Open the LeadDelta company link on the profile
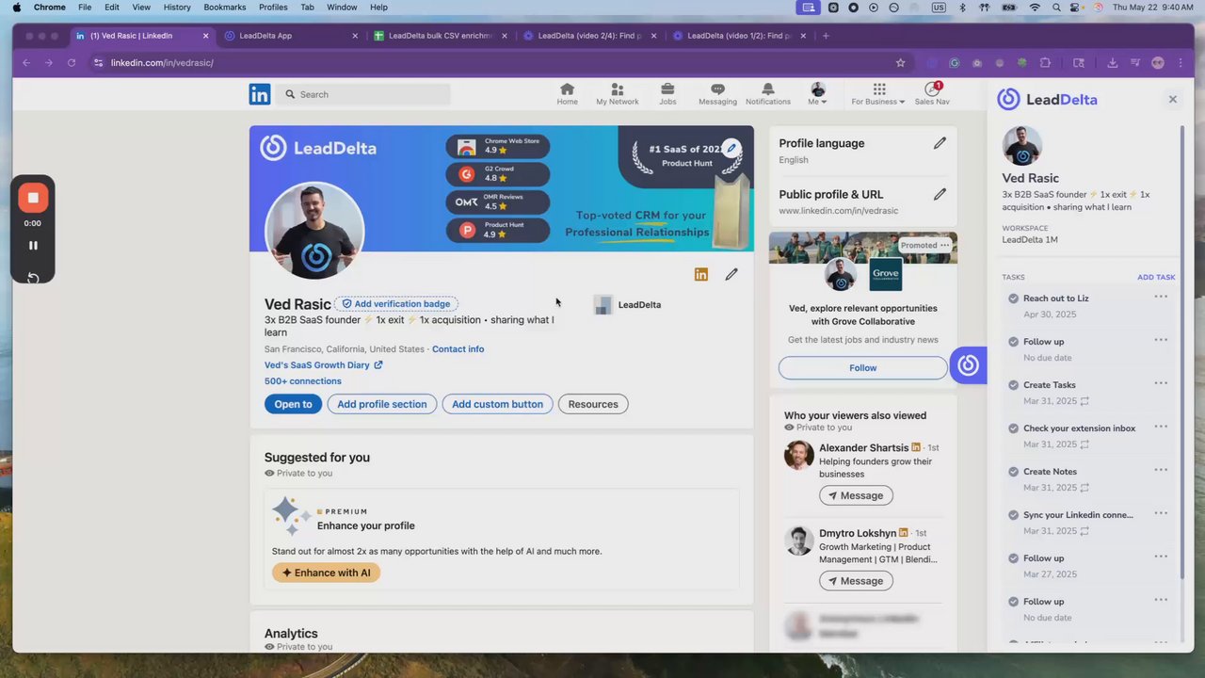 pos(628,305)
